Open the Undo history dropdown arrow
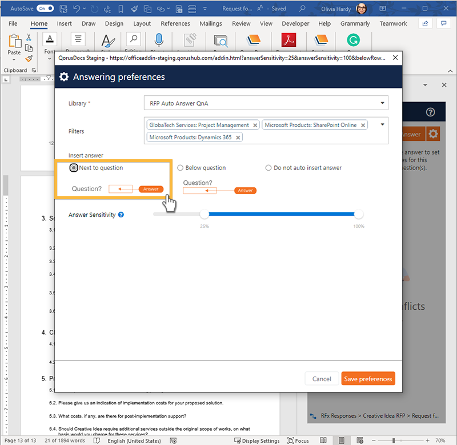The height and width of the screenshot is (445, 457). click(x=85, y=9)
